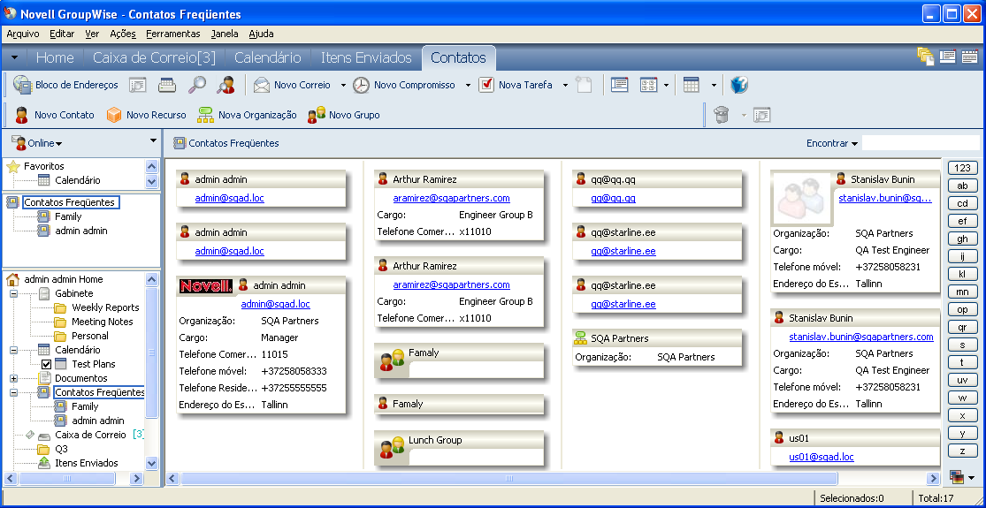
Task: Open the Ajuda menu
Action: [x=261, y=34]
